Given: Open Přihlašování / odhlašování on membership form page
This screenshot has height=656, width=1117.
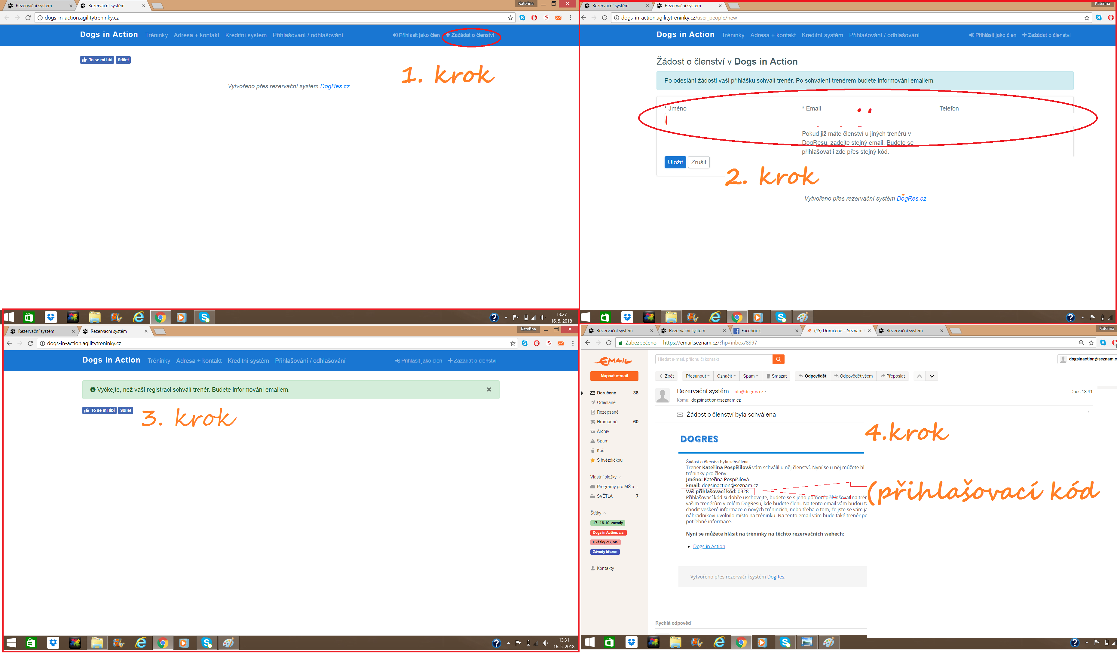Looking at the screenshot, I should [884, 35].
